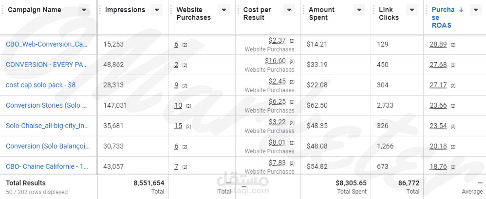The image size is (486, 199).
Task: Grab the Impressions column drag handle
Action: tap(100, 10)
